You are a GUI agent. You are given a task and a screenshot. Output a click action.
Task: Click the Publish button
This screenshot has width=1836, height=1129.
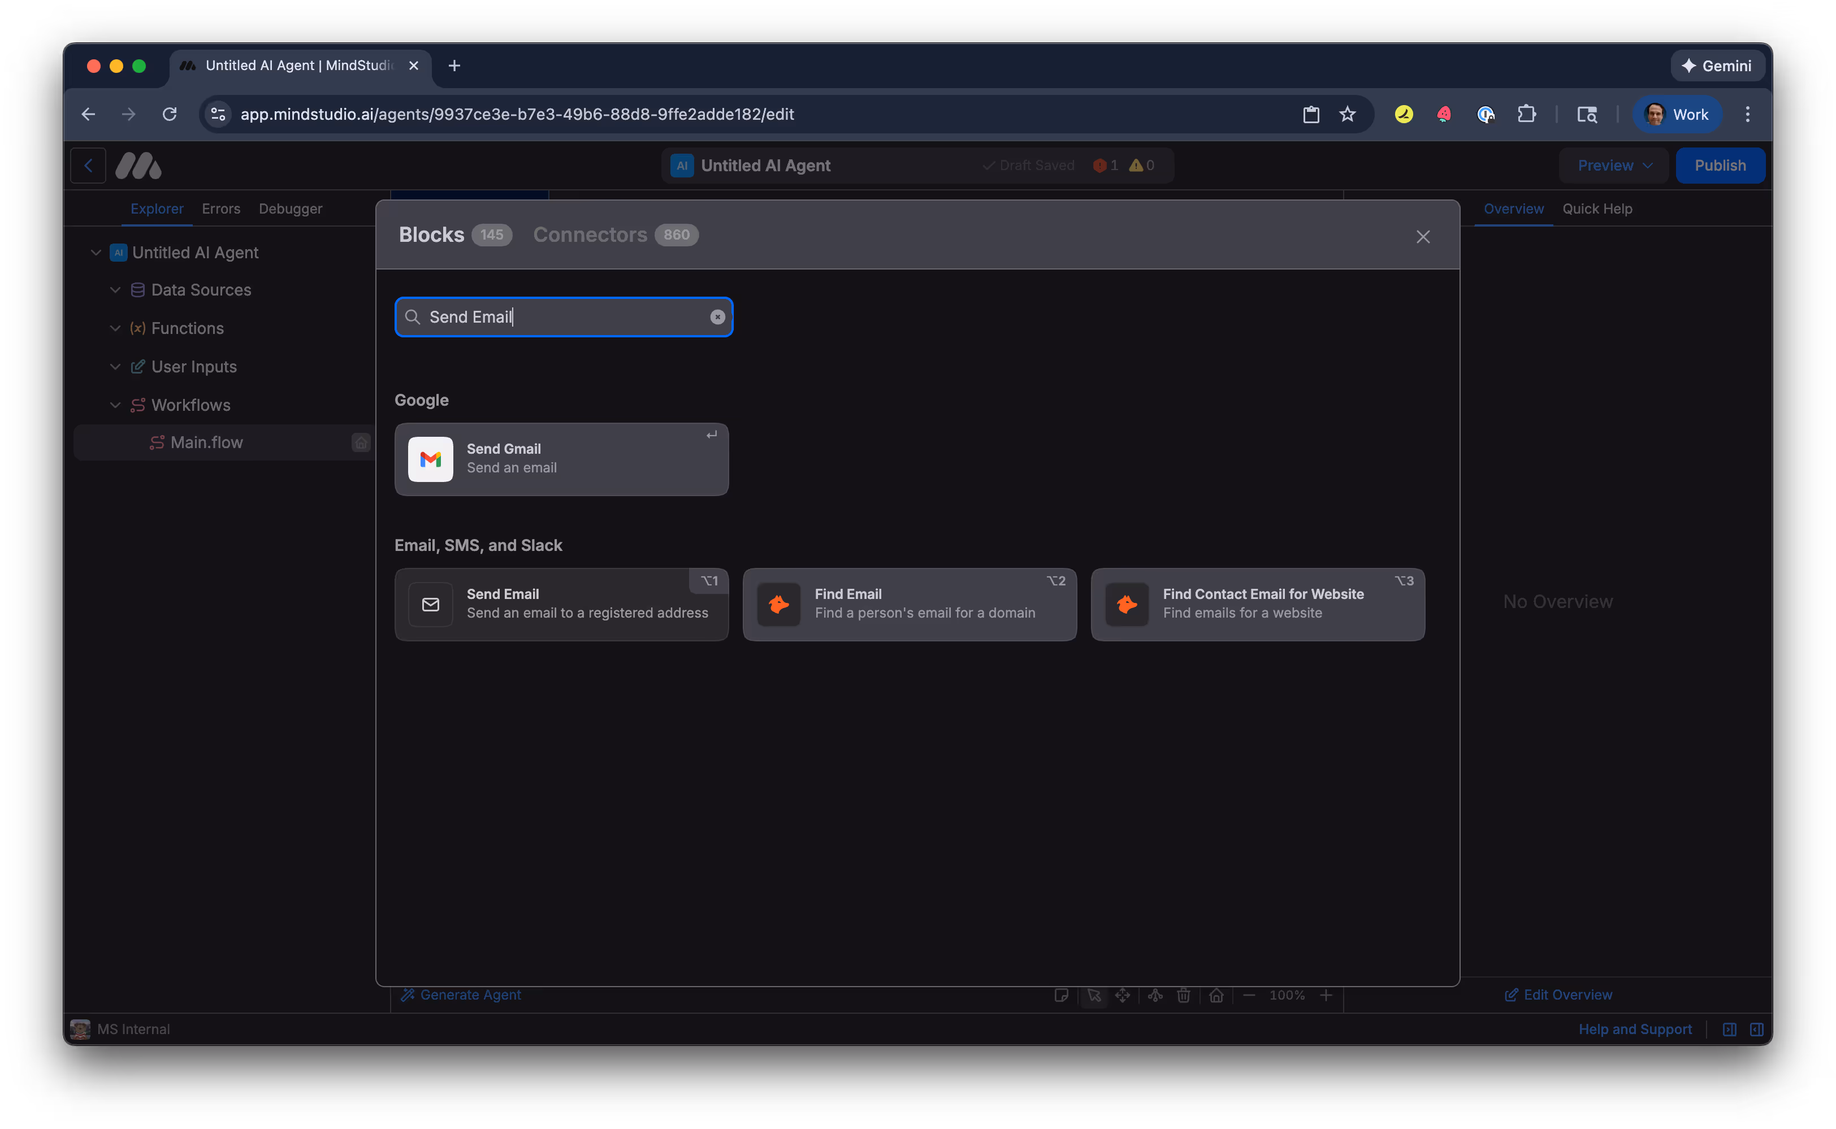(1720, 165)
